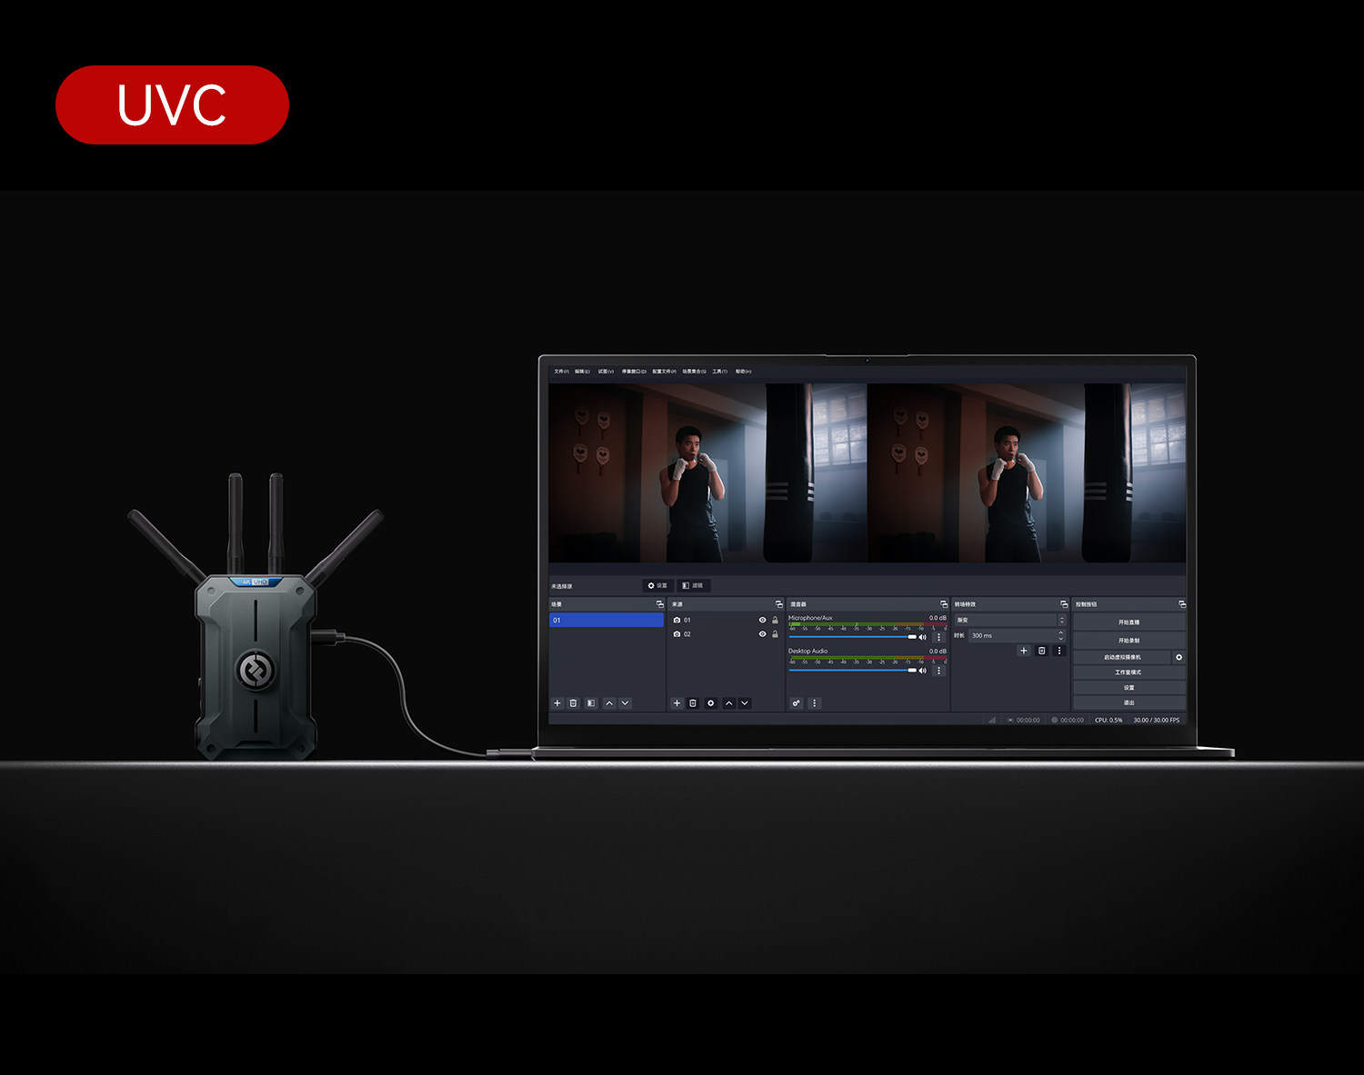
Task: Add a new scene with the plus icon
Action: 557,703
